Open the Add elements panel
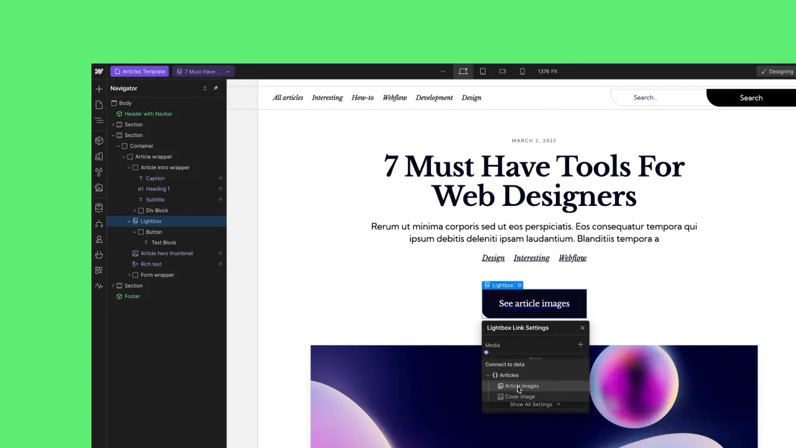 (x=99, y=89)
